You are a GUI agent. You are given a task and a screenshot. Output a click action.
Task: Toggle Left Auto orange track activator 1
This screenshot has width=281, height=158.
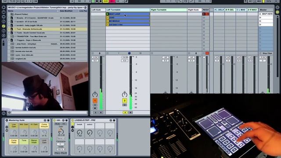[95, 101]
